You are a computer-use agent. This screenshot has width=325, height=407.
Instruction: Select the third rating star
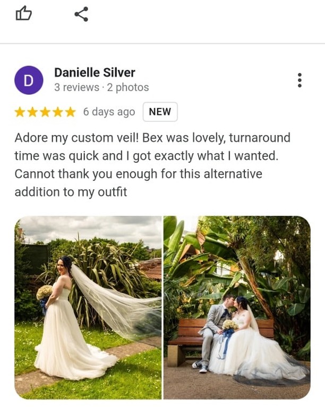45,112
